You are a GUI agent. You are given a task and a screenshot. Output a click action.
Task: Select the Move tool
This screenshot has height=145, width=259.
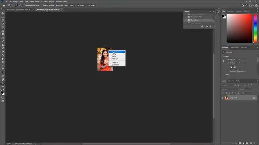coord(3,13)
